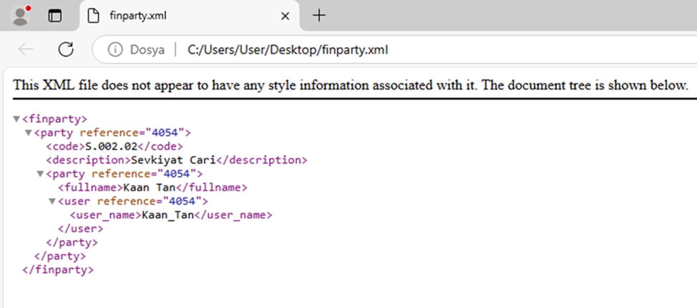Open a new tab with plus button
Viewport: 697px width, 308px height.
click(319, 15)
